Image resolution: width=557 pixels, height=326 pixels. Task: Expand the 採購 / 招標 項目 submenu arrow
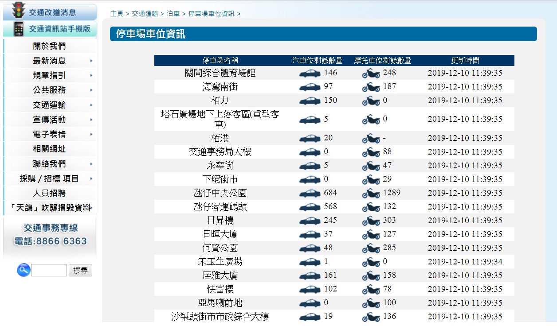coord(91,179)
